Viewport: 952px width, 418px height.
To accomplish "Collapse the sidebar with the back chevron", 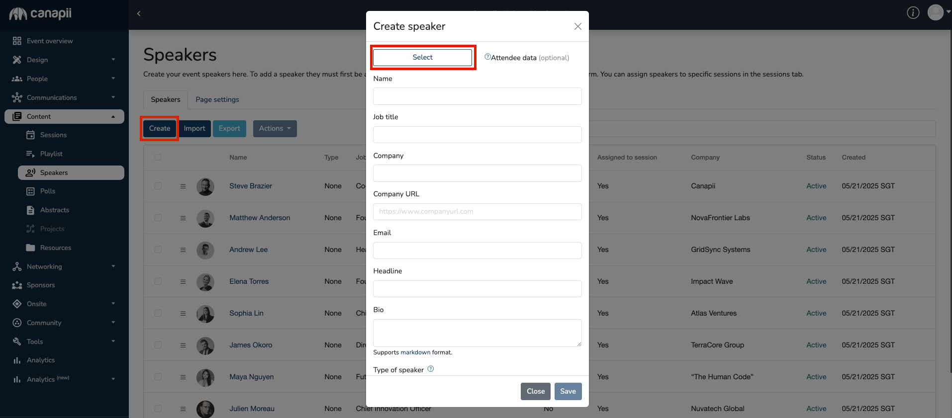I will click(x=139, y=13).
